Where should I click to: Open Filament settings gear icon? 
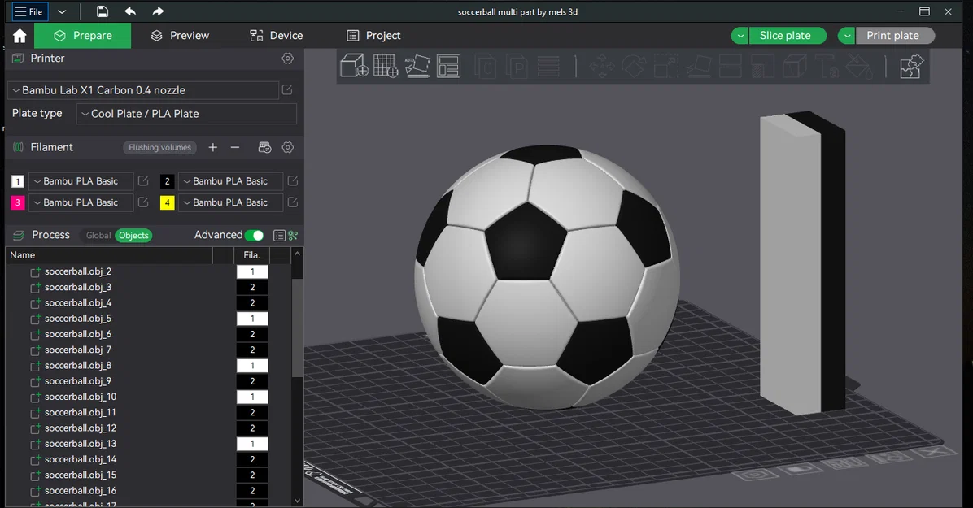tap(287, 147)
